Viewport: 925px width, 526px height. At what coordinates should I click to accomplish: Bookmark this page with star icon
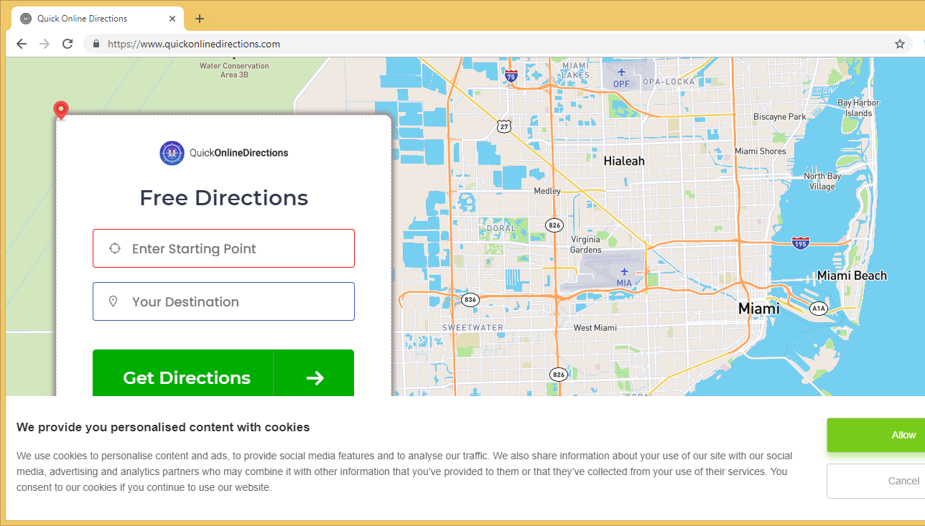click(x=899, y=44)
